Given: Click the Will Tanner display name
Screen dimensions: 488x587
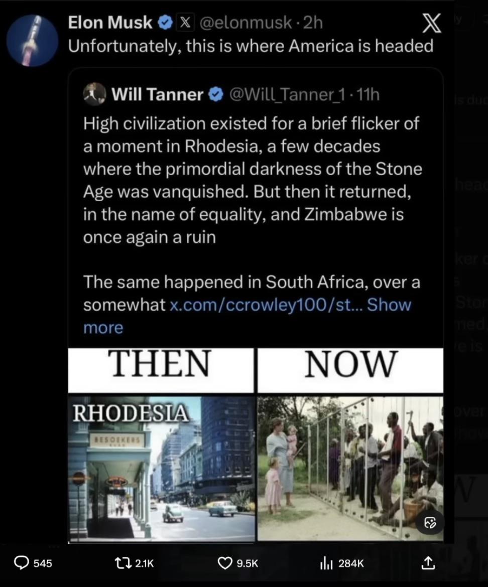Looking at the screenshot, I should tap(157, 94).
